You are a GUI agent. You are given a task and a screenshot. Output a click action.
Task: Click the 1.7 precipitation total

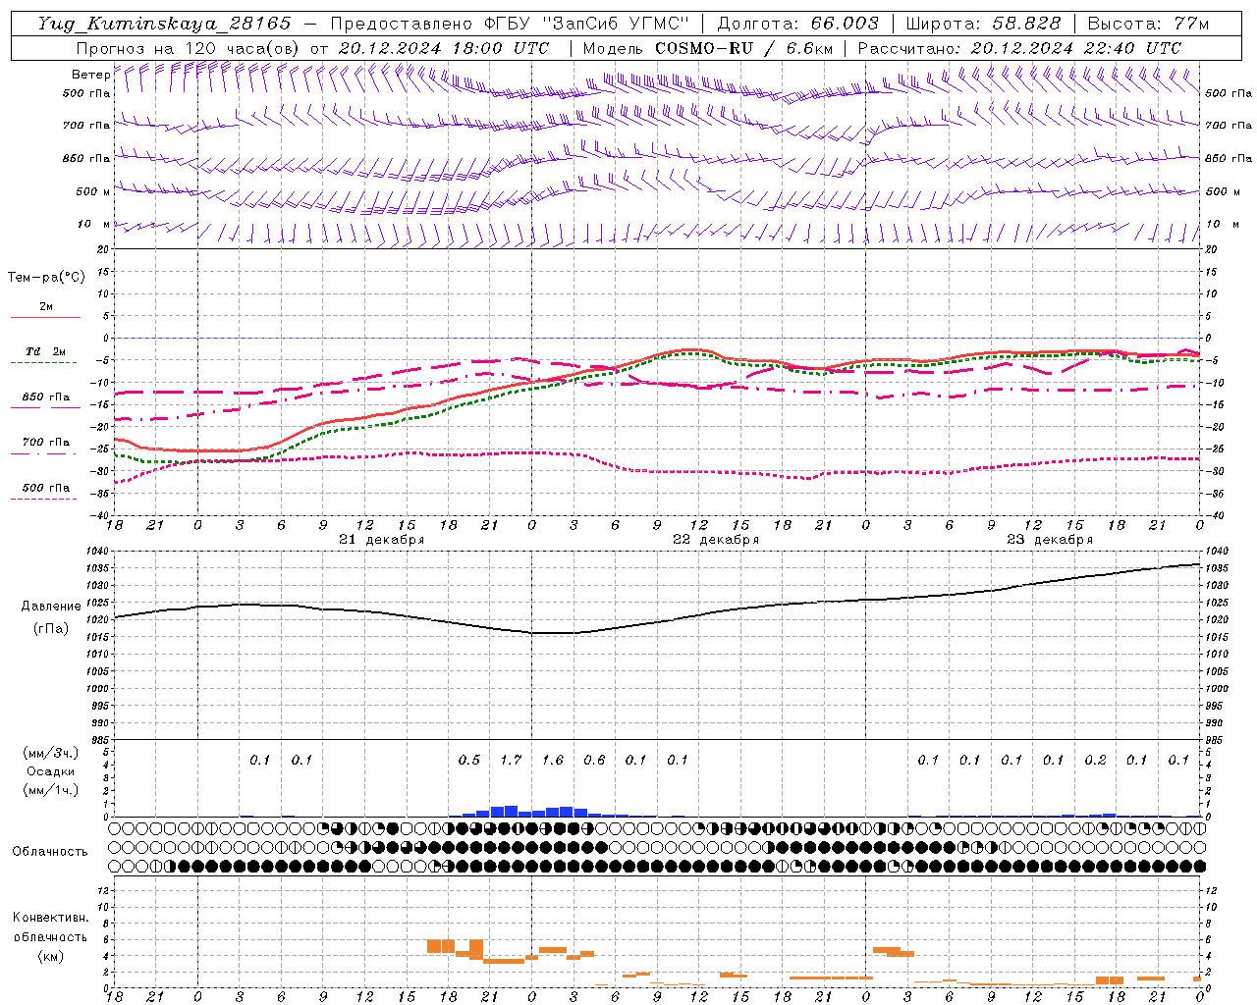[511, 760]
